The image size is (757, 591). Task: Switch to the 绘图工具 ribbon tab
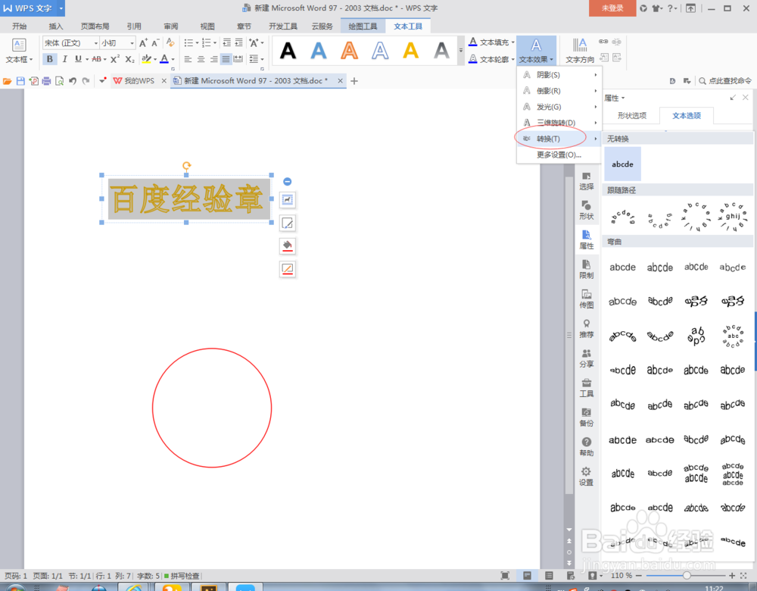pos(363,25)
